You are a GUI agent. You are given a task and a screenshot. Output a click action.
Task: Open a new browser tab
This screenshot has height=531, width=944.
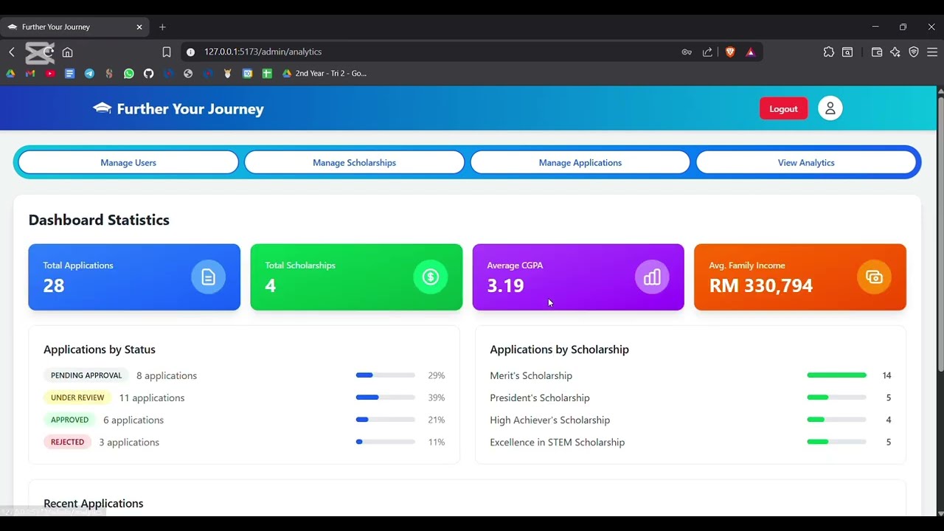[x=162, y=27]
